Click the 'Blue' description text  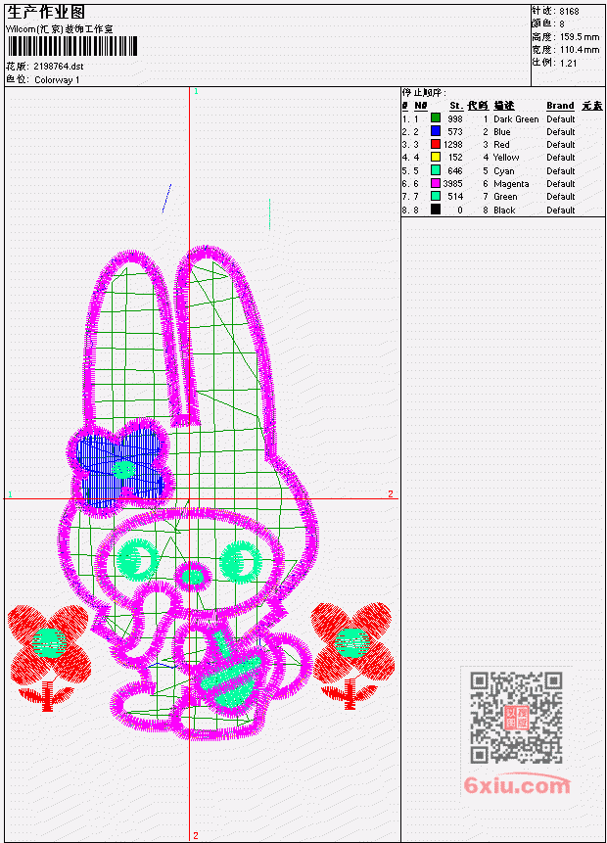point(502,132)
